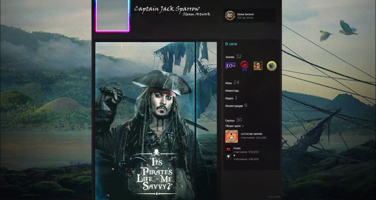Click the Участников: 152,498 member count
Image resolution: width=376 pixels, height=200 pixels.
(x=253, y=138)
